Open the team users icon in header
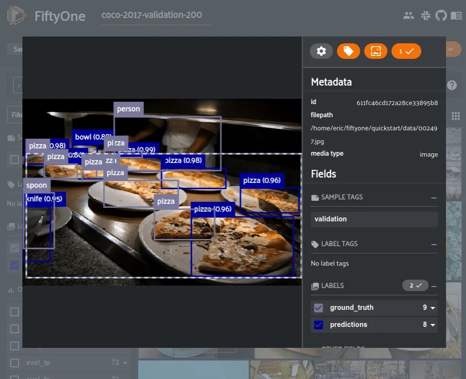Screen dimensions: 466x379 click(x=409, y=16)
